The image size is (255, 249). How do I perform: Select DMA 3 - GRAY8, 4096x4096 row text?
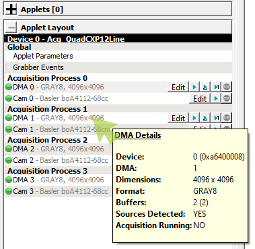(59, 180)
